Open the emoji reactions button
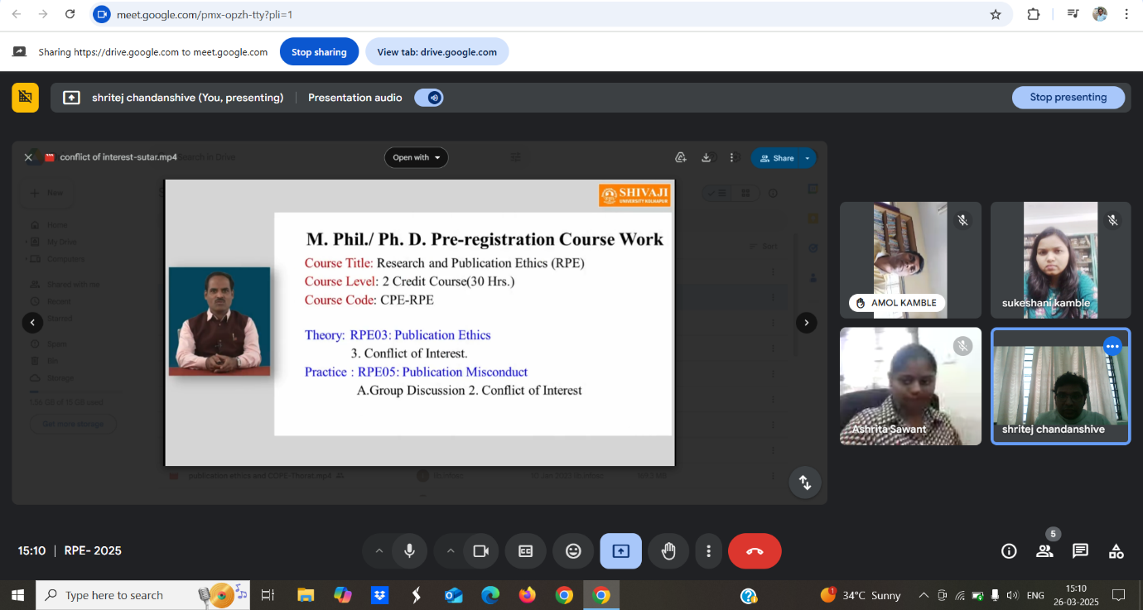 tap(573, 551)
